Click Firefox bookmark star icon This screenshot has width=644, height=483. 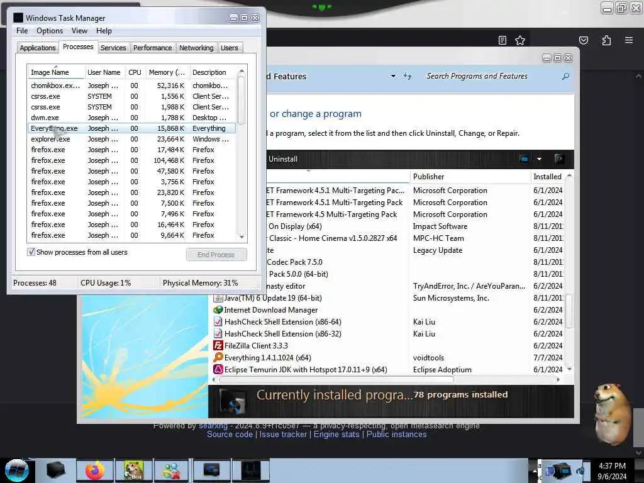point(520,40)
